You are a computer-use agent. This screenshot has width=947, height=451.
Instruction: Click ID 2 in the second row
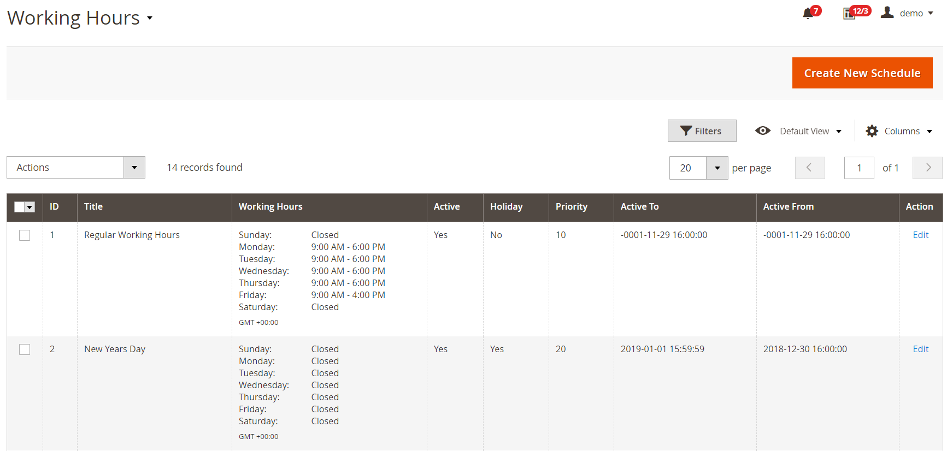point(52,349)
